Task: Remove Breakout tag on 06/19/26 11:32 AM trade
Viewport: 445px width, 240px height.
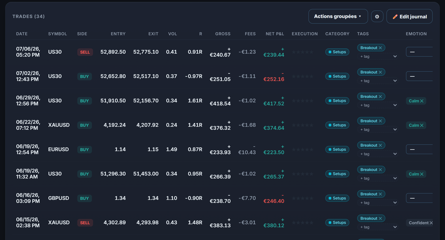Action: point(380,170)
